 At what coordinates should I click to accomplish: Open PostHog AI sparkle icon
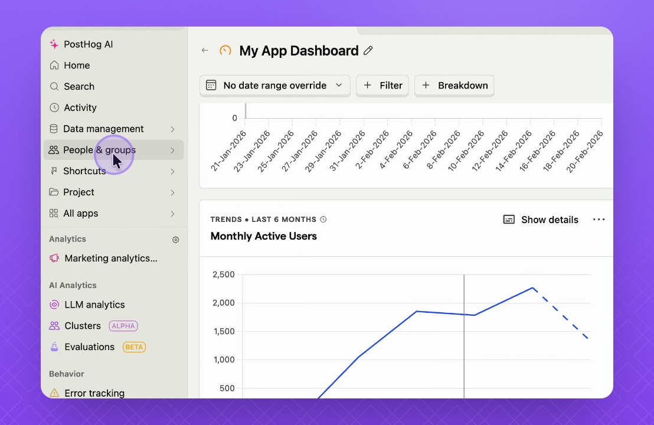[54, 44]
